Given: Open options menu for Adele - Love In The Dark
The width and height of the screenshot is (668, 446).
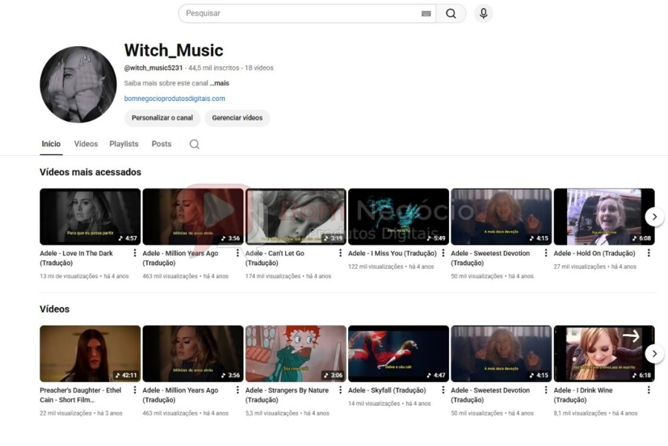Looking at the screenshot, I should (135, 254).
